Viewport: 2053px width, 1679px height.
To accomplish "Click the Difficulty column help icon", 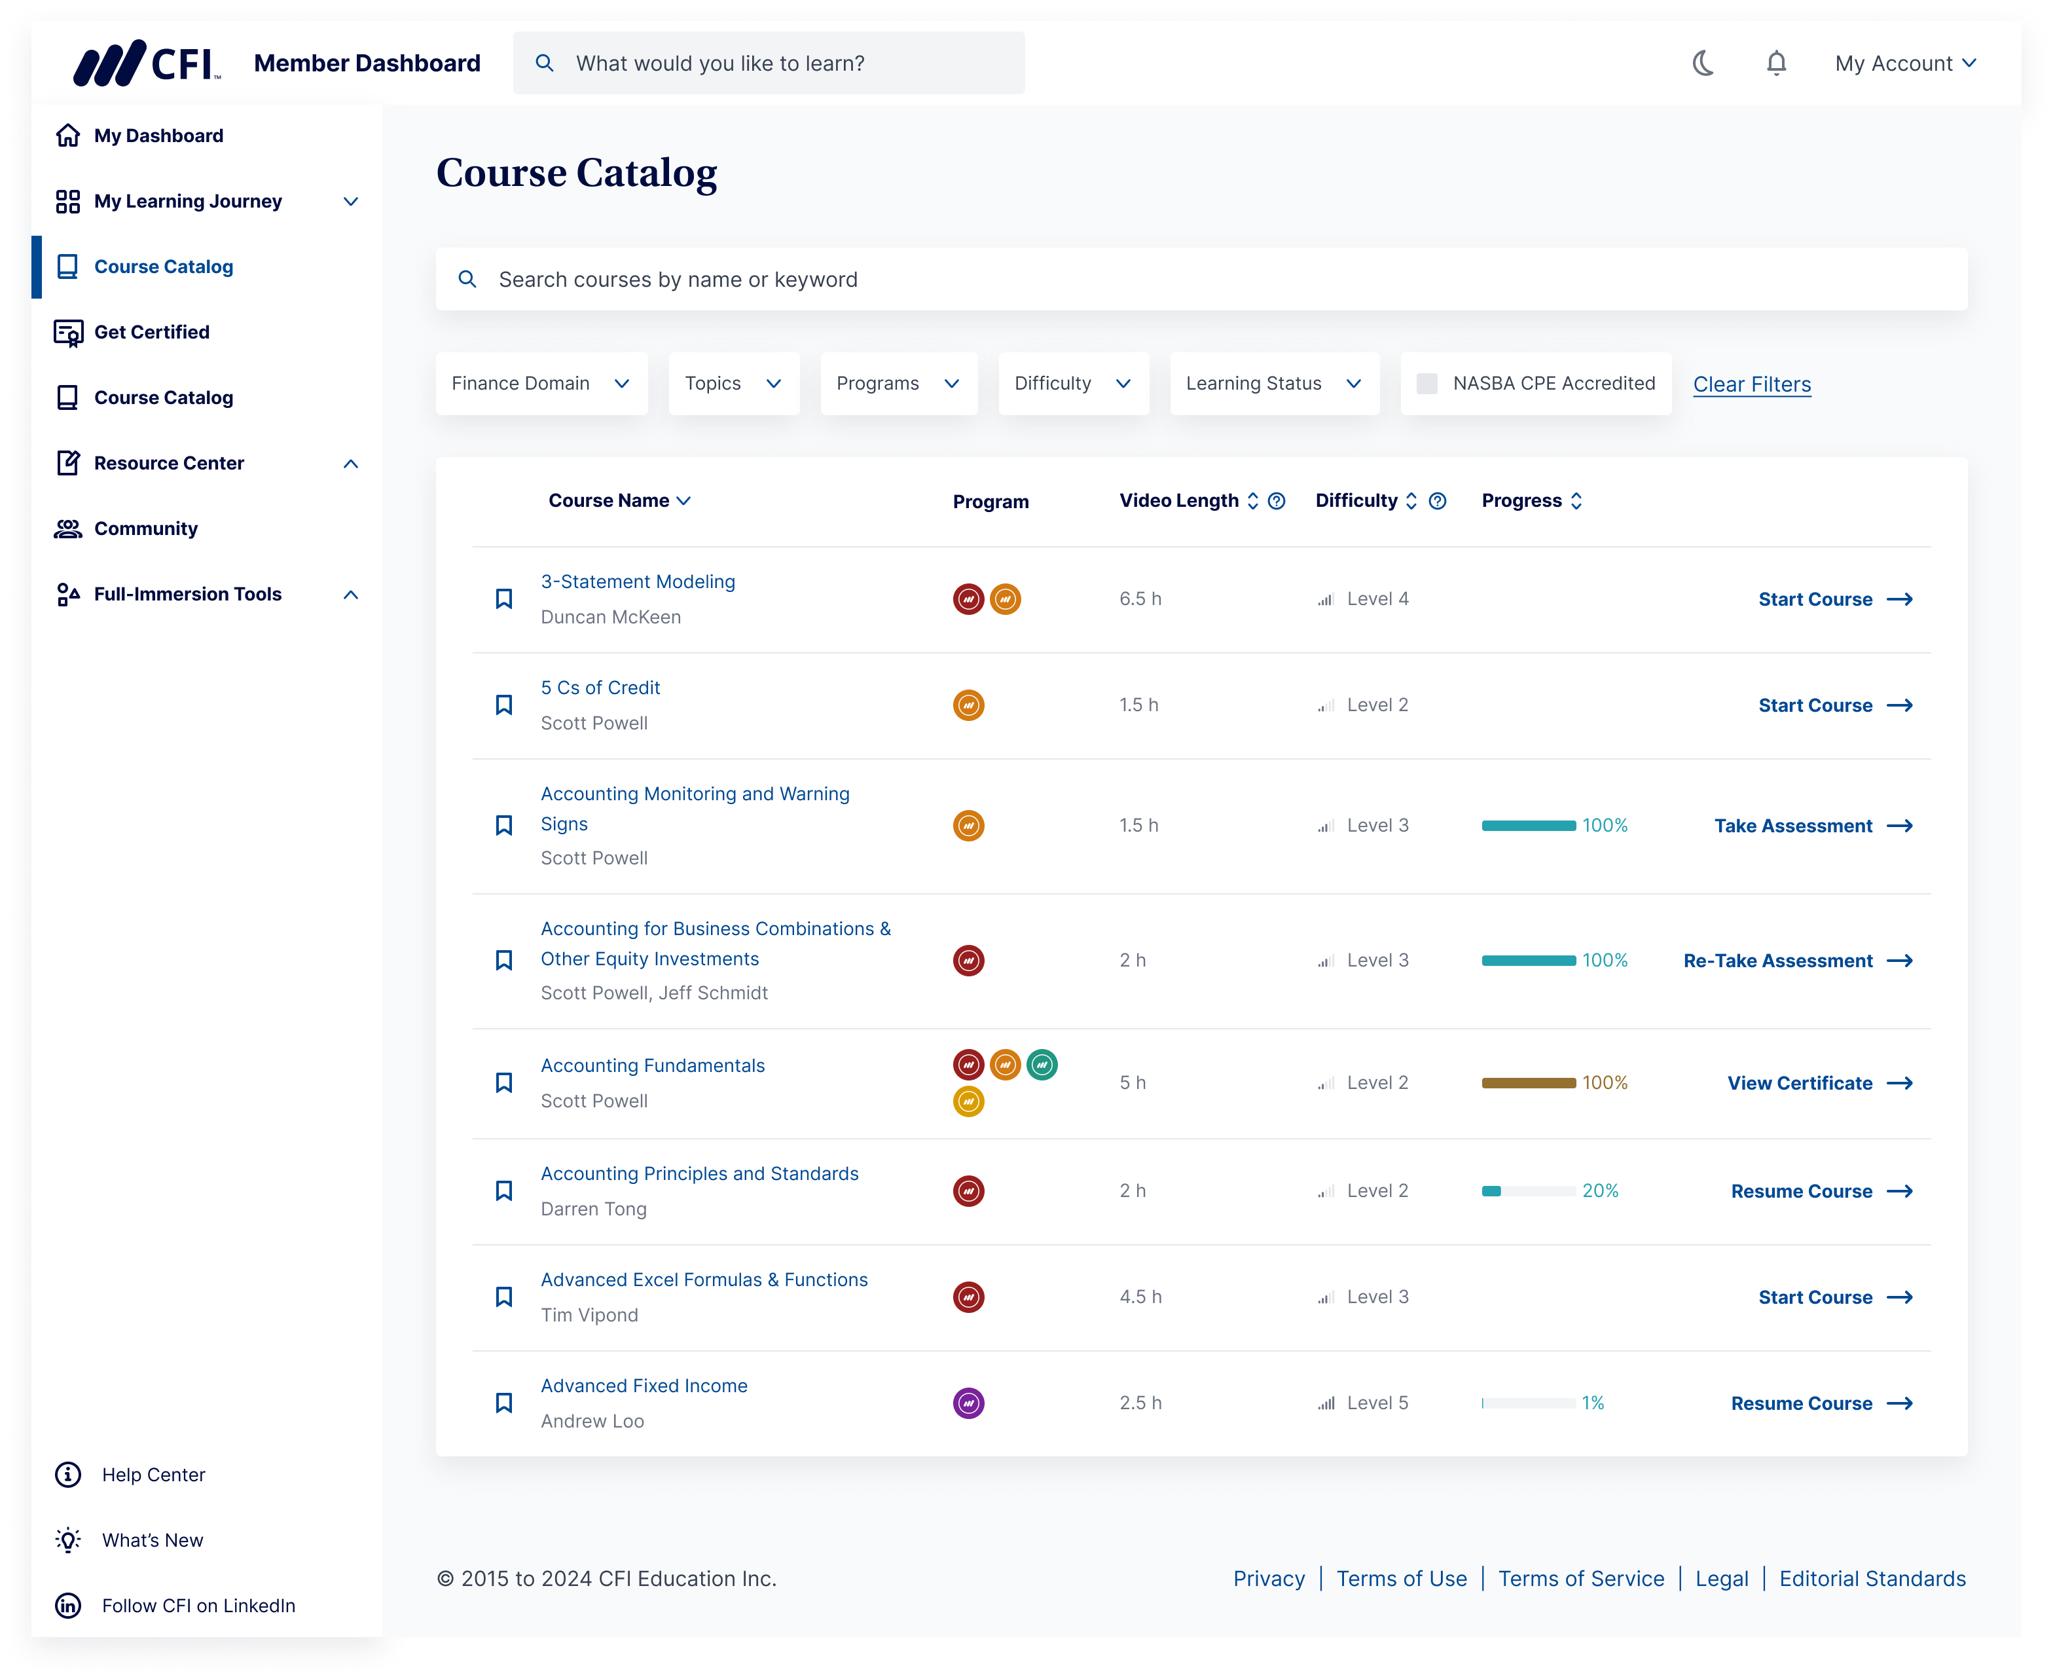I will [1437, 501].
